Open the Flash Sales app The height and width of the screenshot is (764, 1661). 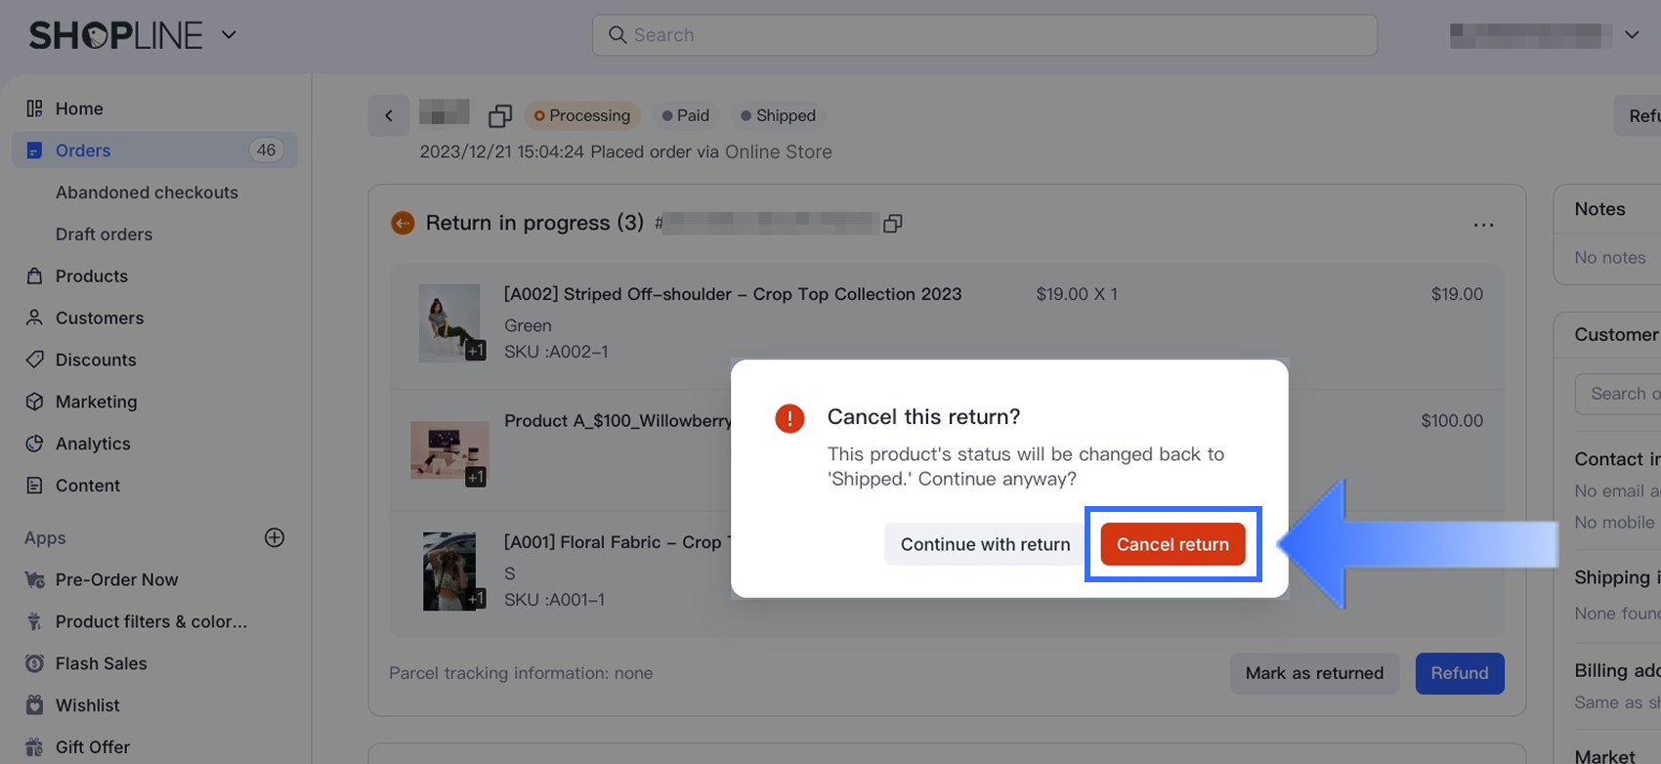tap(101, 663)
